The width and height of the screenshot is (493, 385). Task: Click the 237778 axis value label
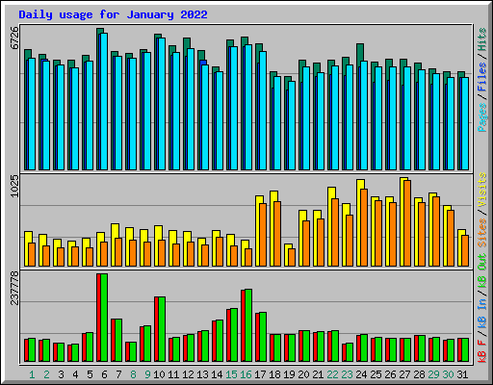[x=14, y=288]
